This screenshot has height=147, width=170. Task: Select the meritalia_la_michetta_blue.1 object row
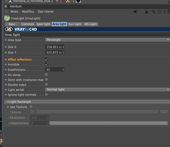pyautogui.click(x=33, y=1)
